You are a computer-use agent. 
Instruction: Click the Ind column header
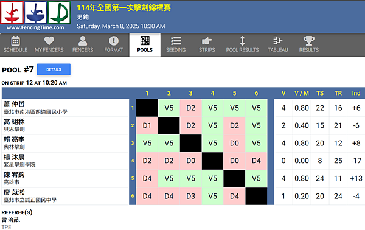(x=356, y=93)
